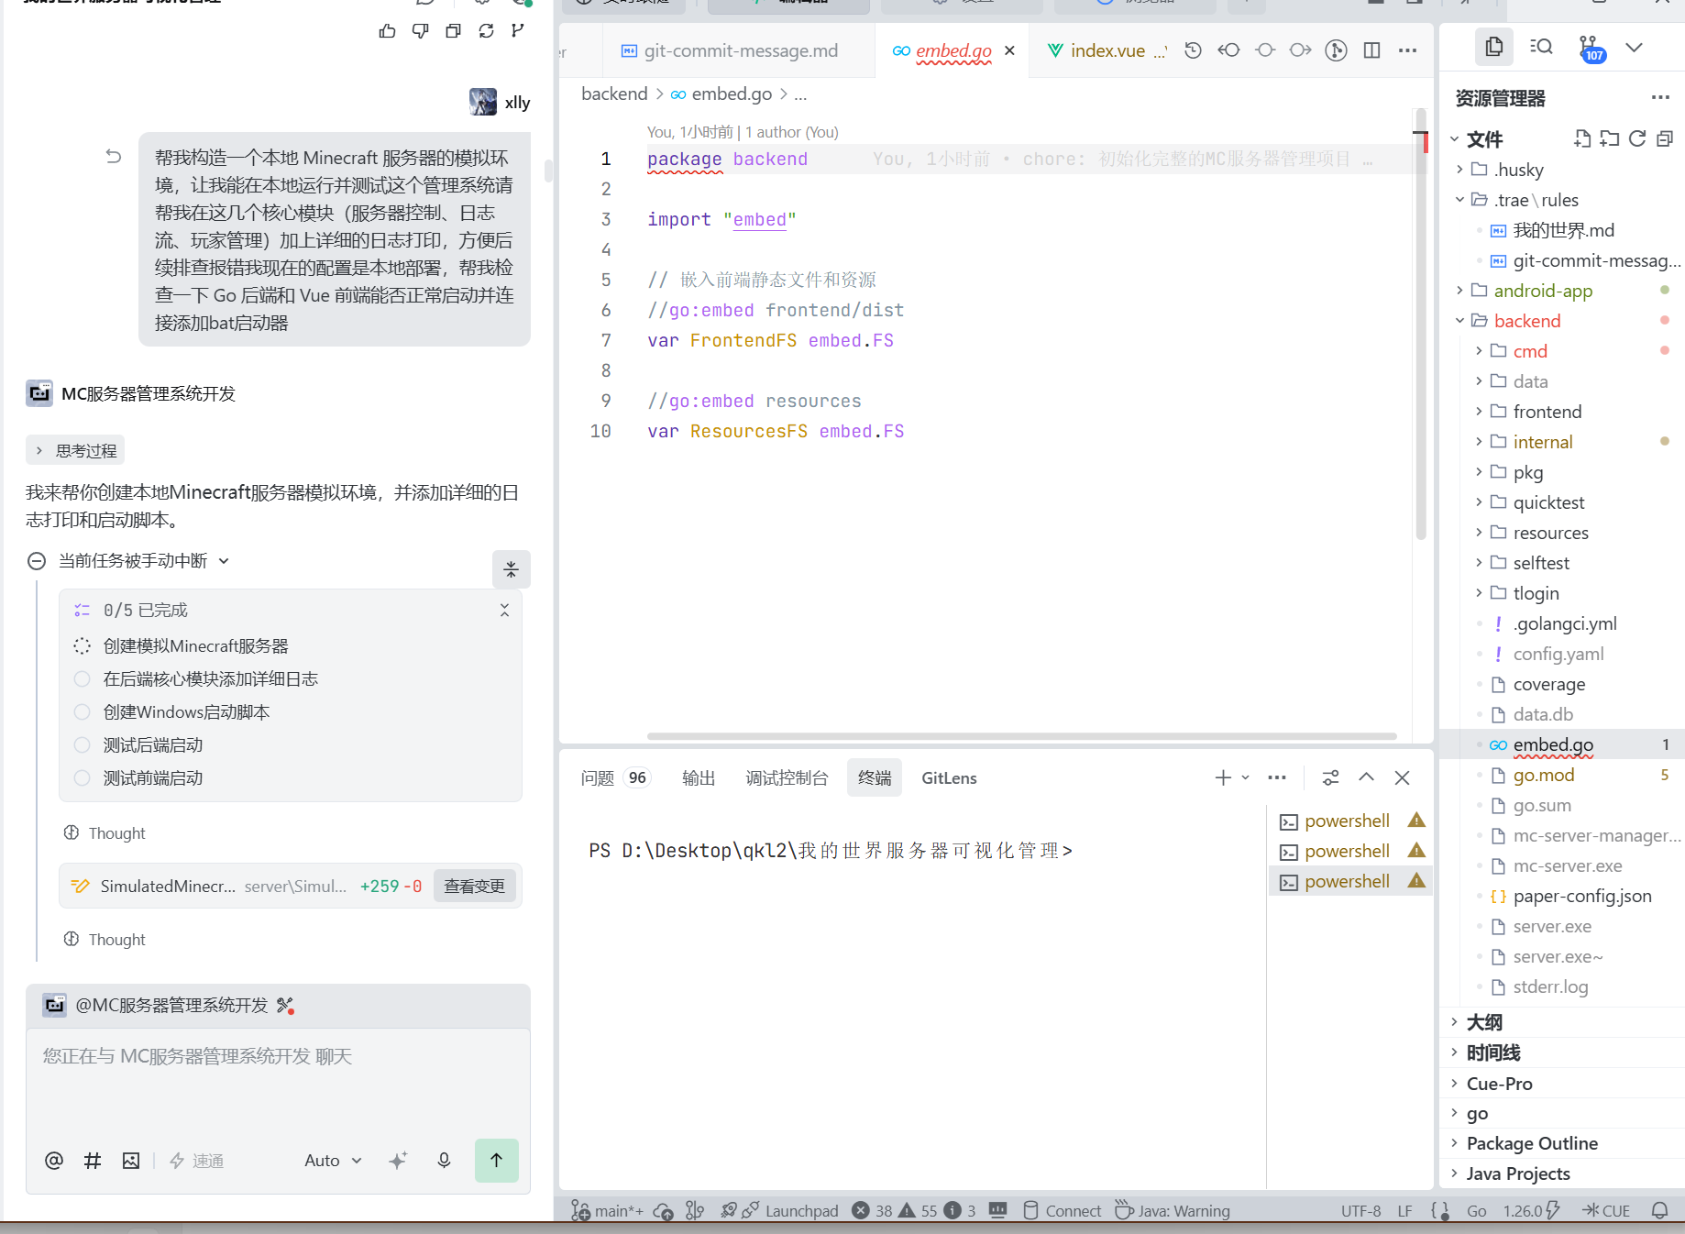The image size is (1685, 1234).
Task: Open source control icon with 107 badge
Action: pos(1591,48)
